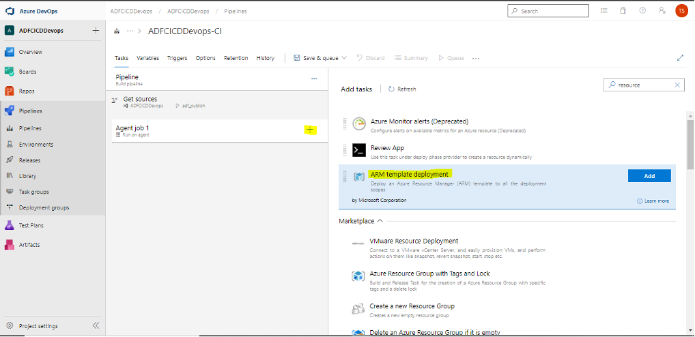Click the ARM template deployment task title
This screenshot has height=337, width=695.
[x=409, y=174]
